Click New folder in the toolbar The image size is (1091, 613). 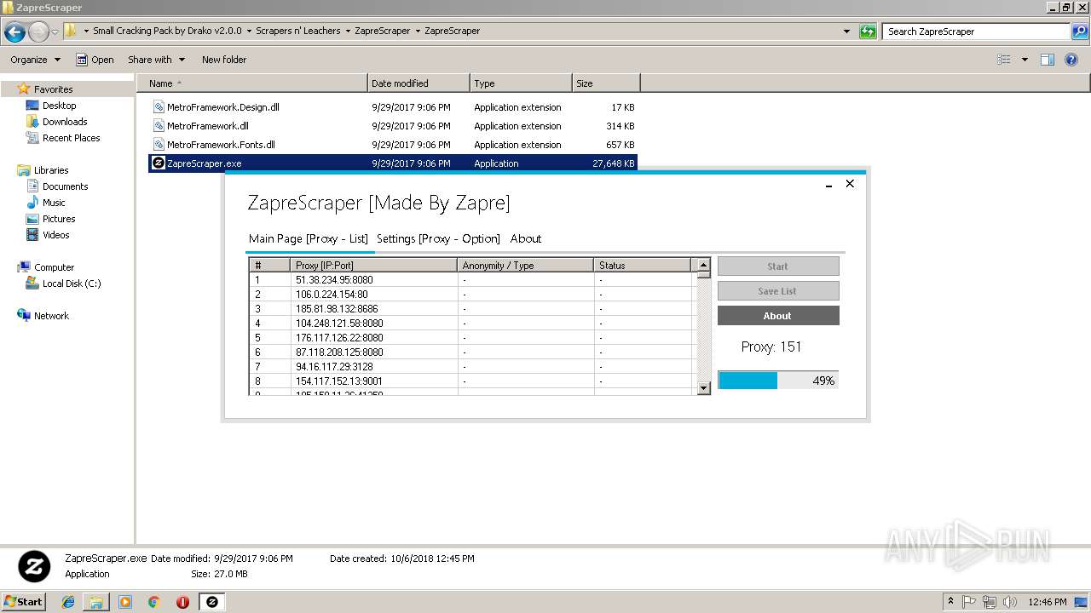click(x=224, y=60)
